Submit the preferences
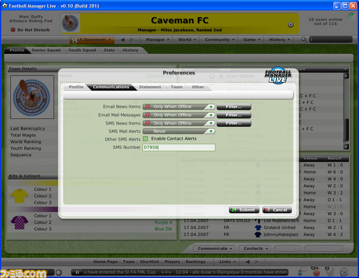 click(x=244, y=210)
